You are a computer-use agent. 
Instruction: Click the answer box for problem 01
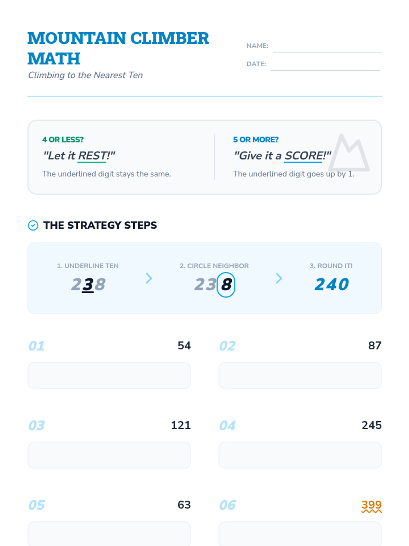click(109, 375)
